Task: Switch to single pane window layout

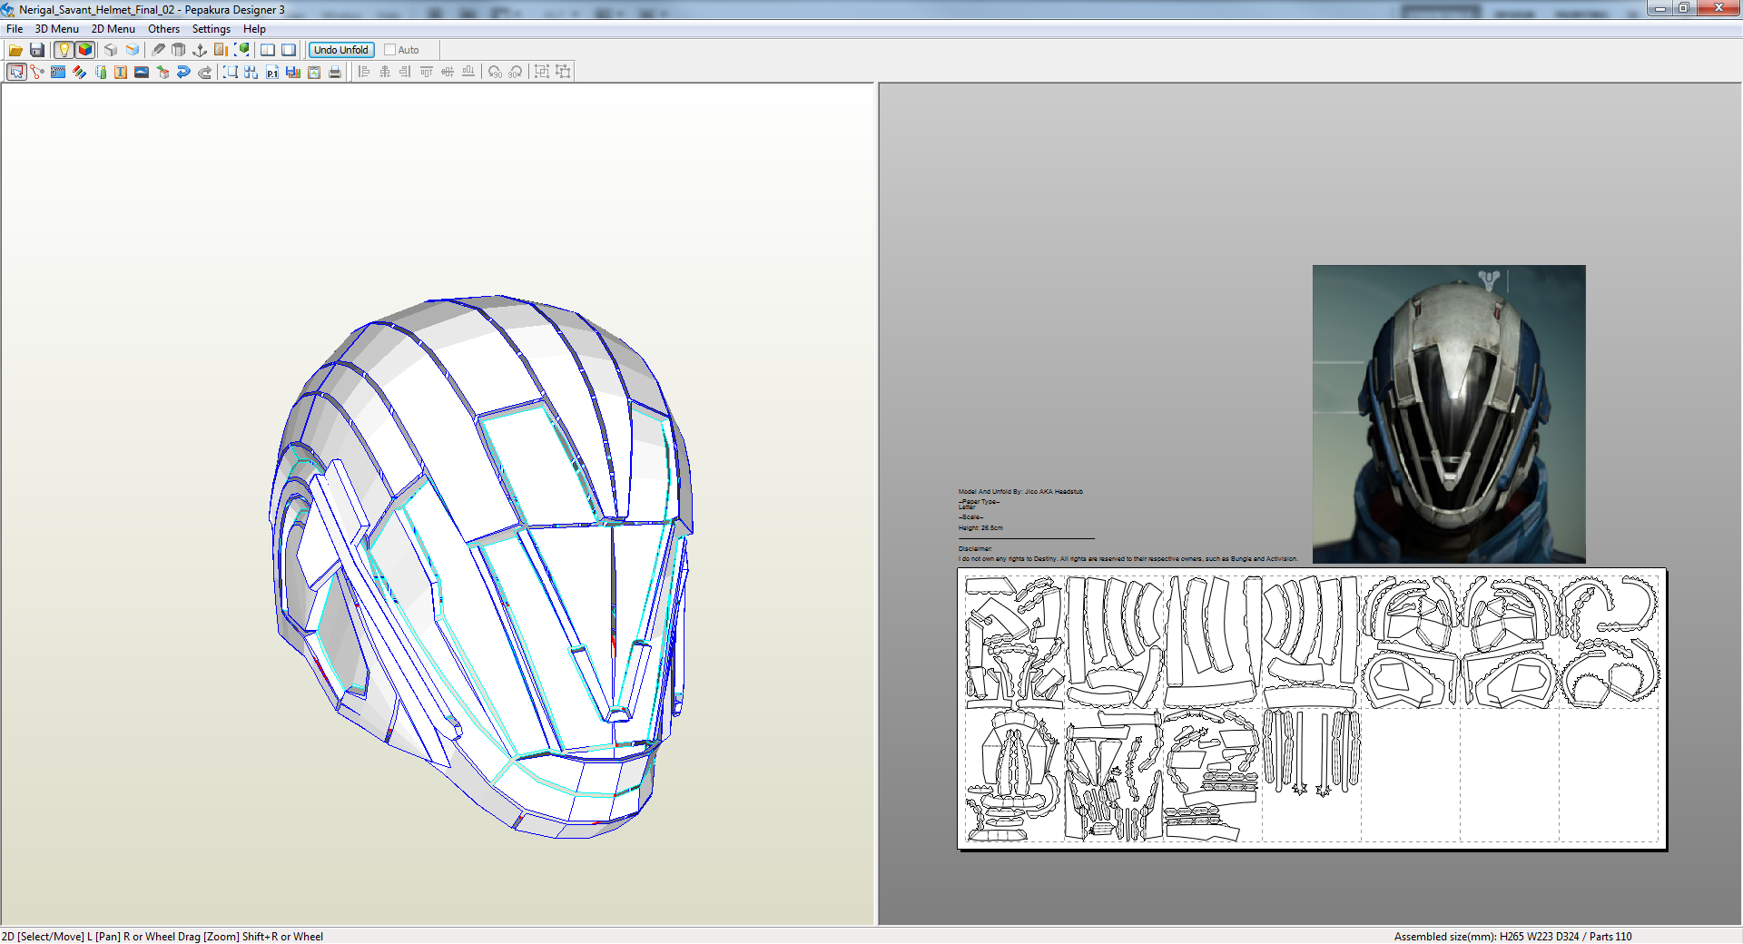Action: tap(289, 50)
